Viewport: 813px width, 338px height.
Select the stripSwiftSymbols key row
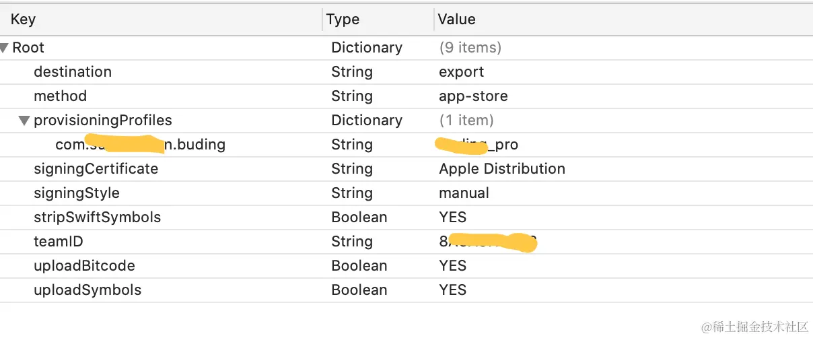click(98, 217)
